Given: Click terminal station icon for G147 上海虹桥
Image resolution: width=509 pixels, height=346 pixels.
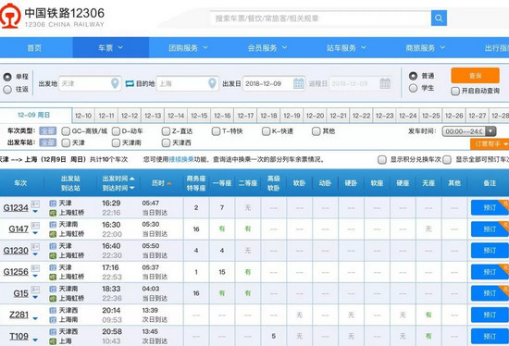Looking at the screenshot, I should (x=53, y=234).
